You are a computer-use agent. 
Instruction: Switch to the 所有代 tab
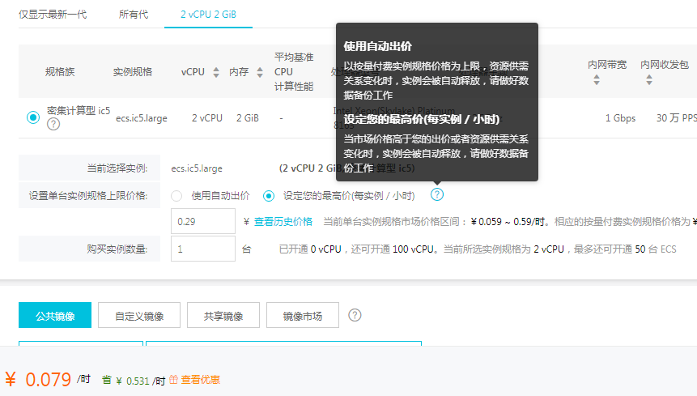click(134, 15)
